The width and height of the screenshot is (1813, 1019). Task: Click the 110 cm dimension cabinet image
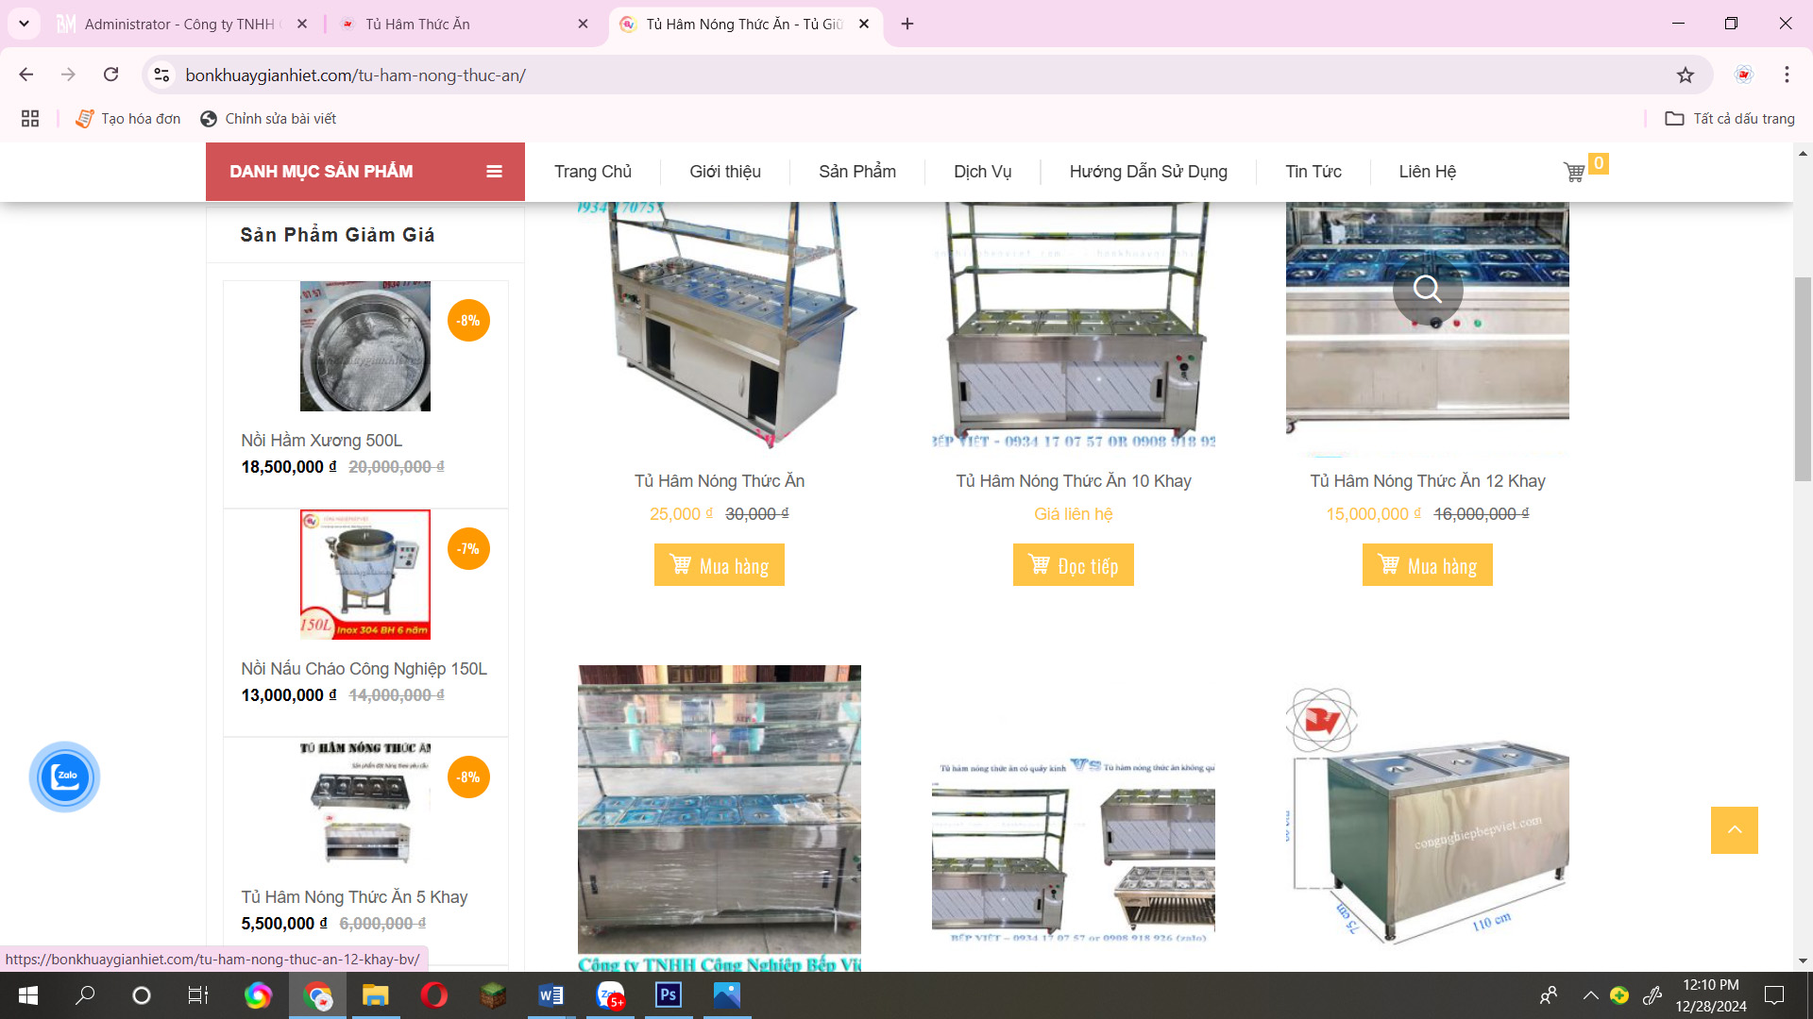coord(1428,816)
